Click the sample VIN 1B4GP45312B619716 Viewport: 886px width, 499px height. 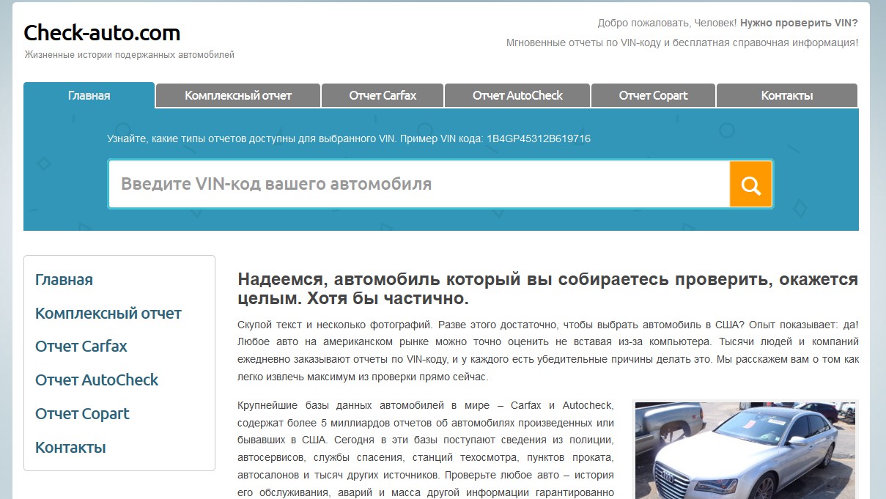pos(539,138)
